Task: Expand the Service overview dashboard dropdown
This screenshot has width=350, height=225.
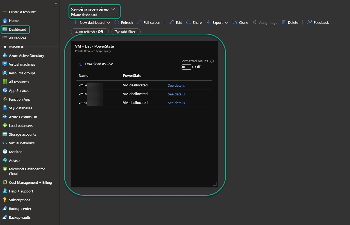Action: point(113,9)
